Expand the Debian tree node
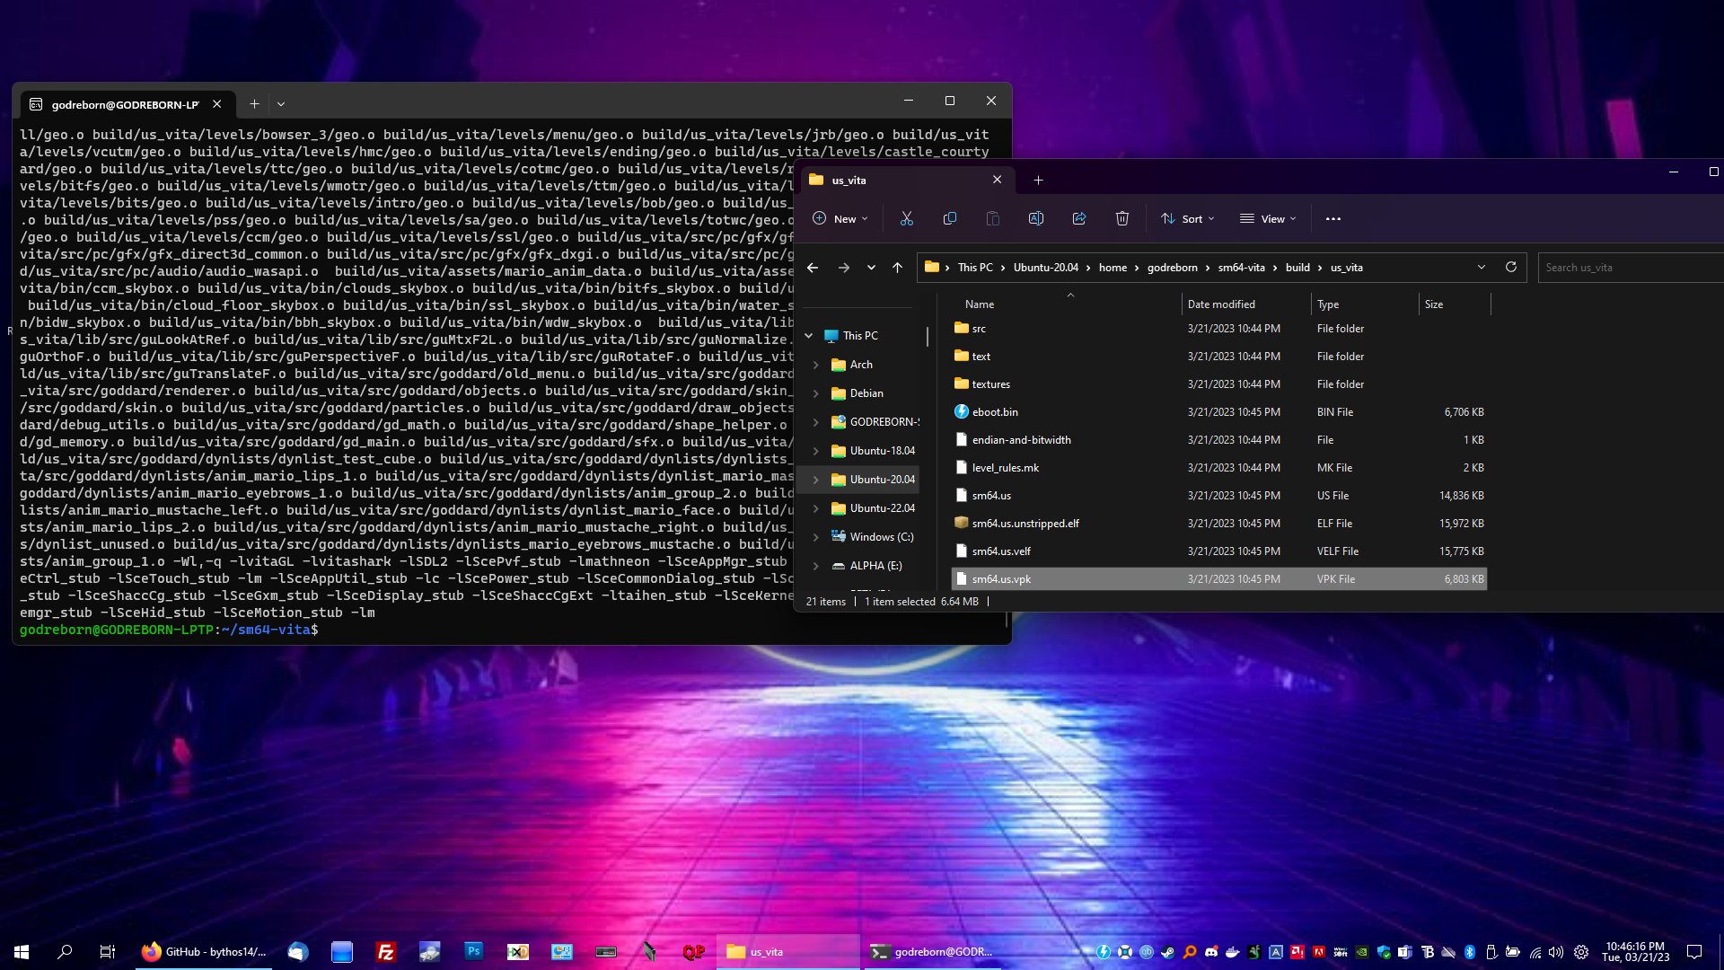The image size is (1724, 970). [x=816, y=393]
